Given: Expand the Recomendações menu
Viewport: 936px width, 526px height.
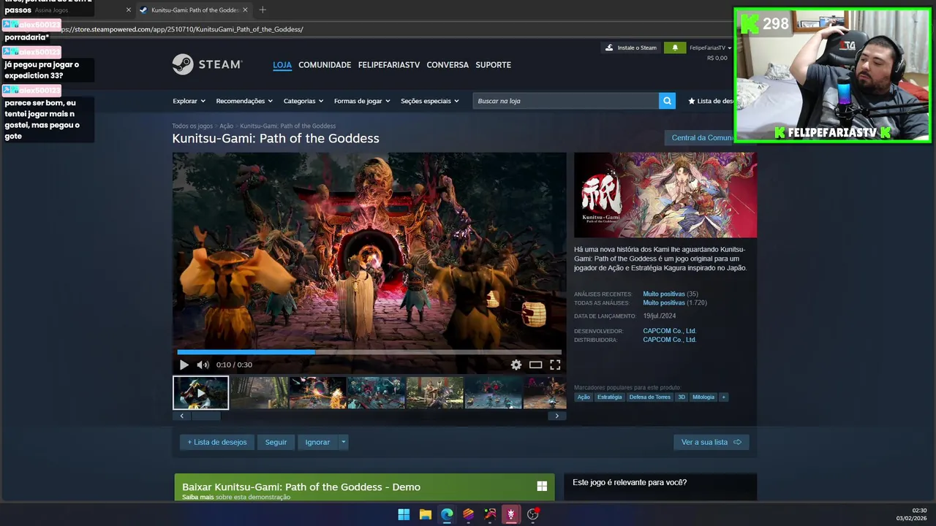Looking at the screenshot, I should click(x=244, y=101).
